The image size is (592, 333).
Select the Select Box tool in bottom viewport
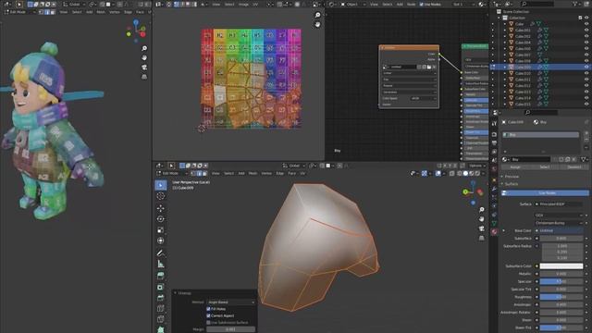160,185
